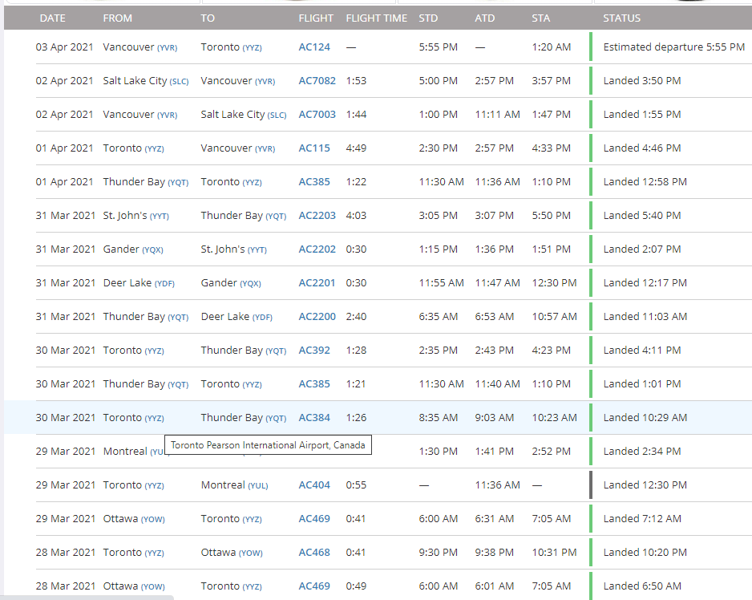Click the AC7082 flight number link

click(x=317, y=81)
